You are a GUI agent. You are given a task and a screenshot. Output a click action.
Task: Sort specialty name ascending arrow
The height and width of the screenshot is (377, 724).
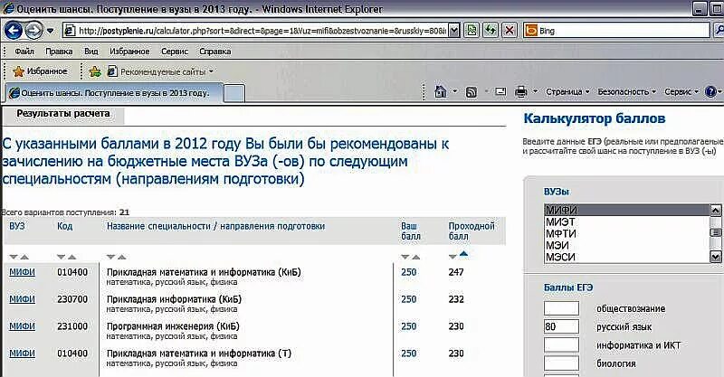pos(121,257)
